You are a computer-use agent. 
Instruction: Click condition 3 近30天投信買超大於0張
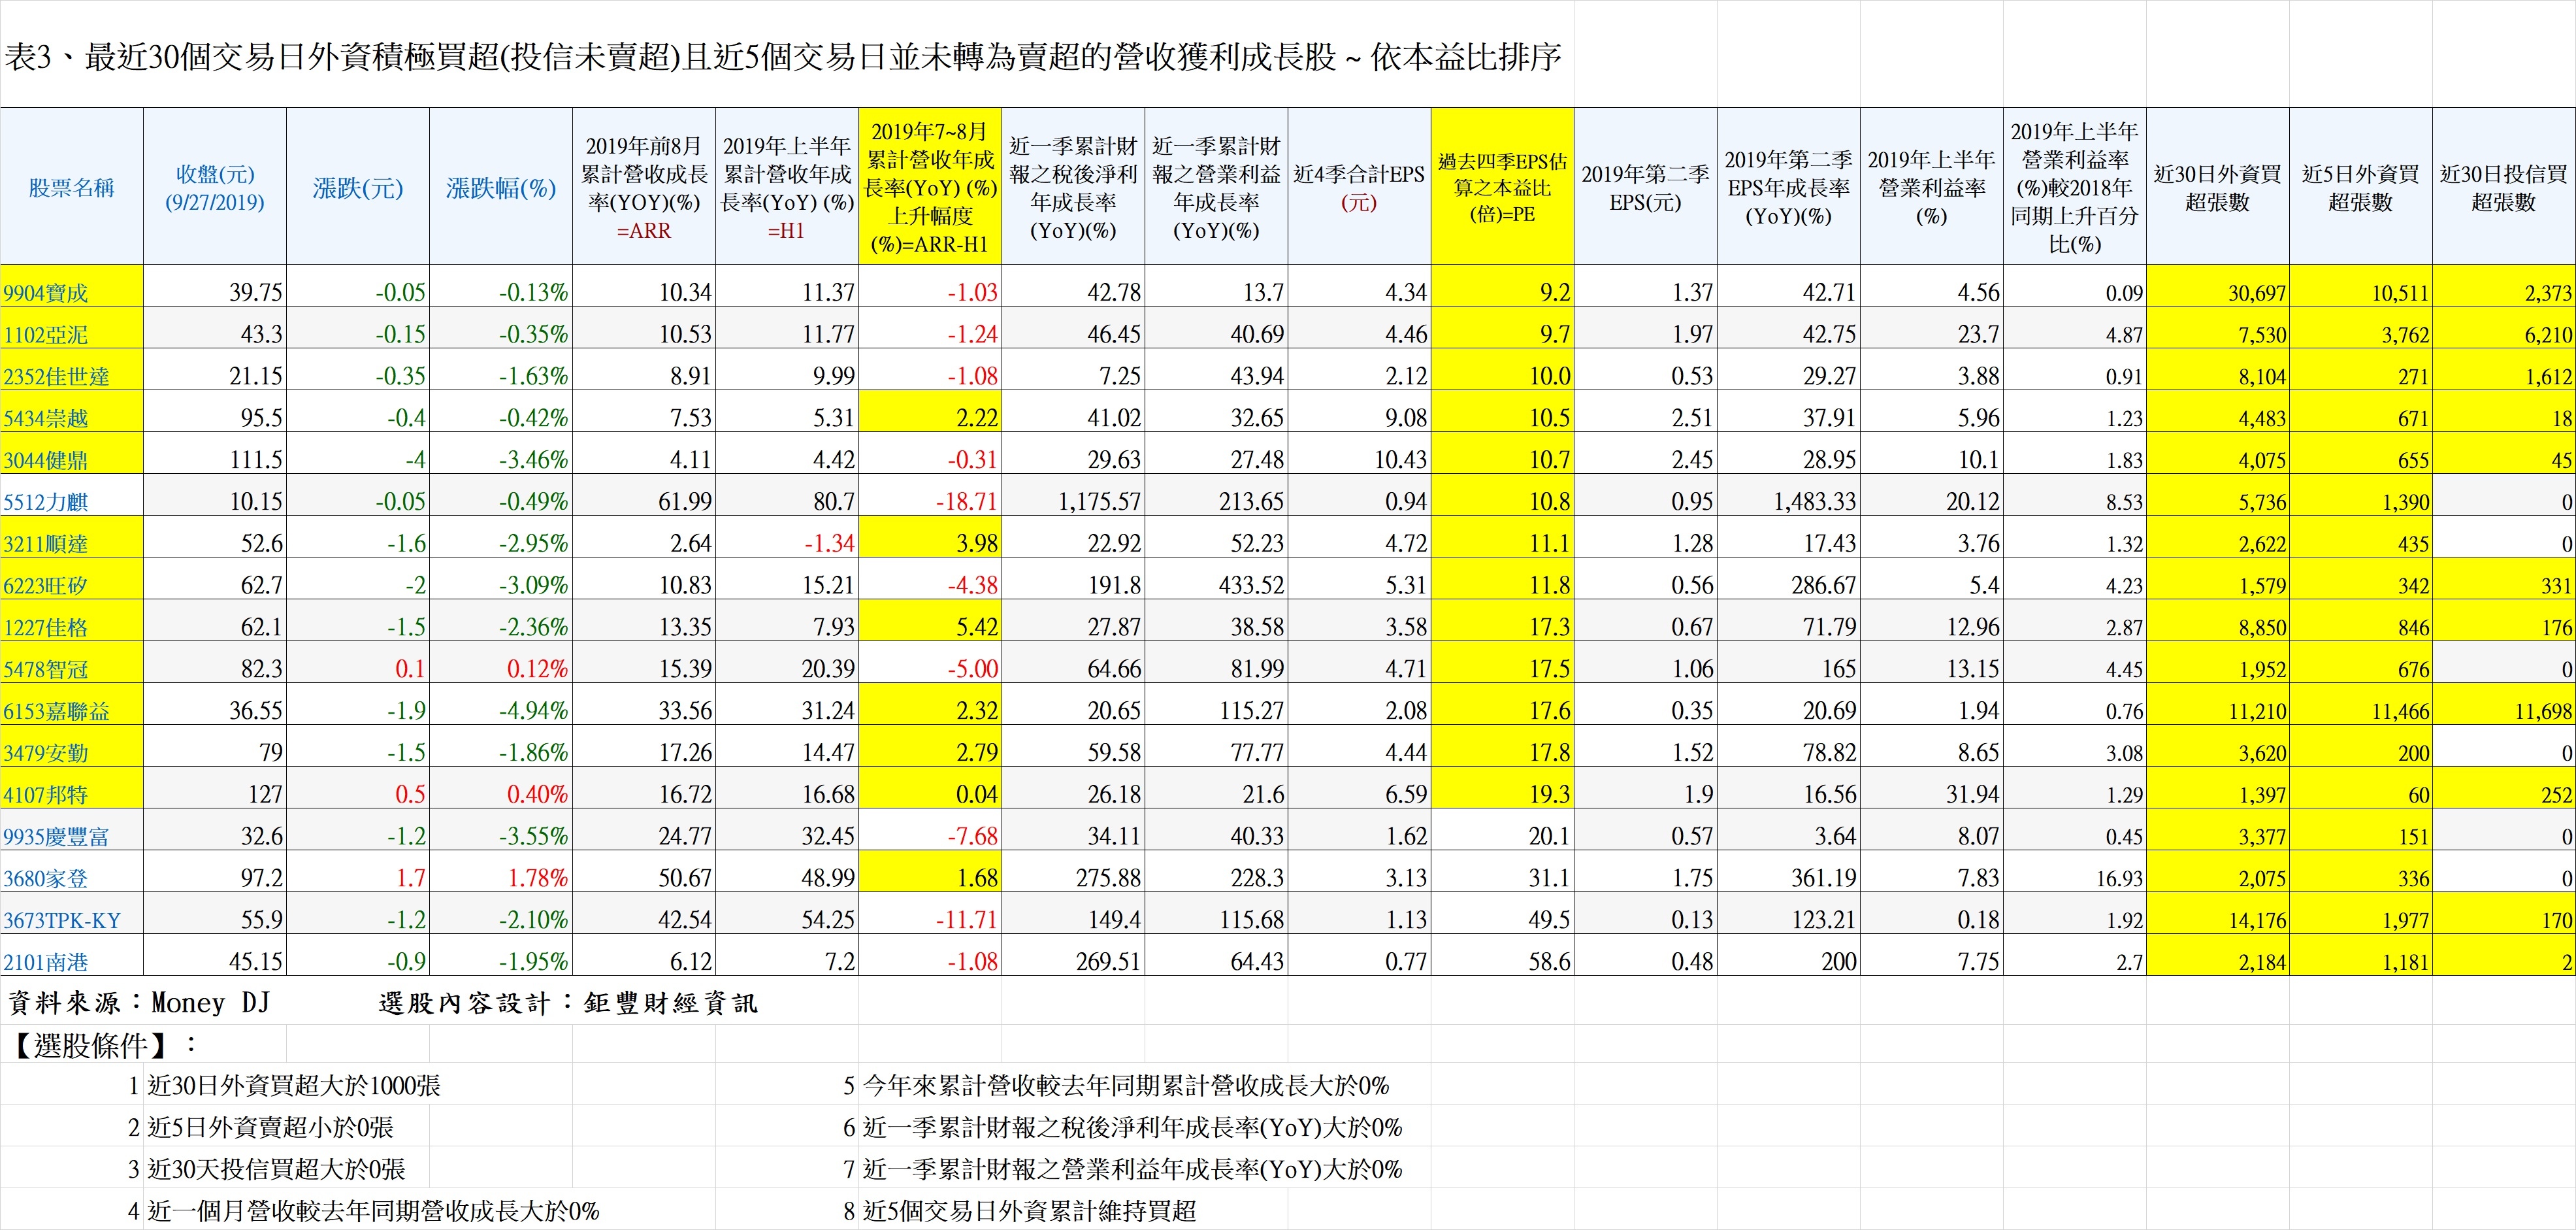pyautogui.click(x=277, y=1170)
